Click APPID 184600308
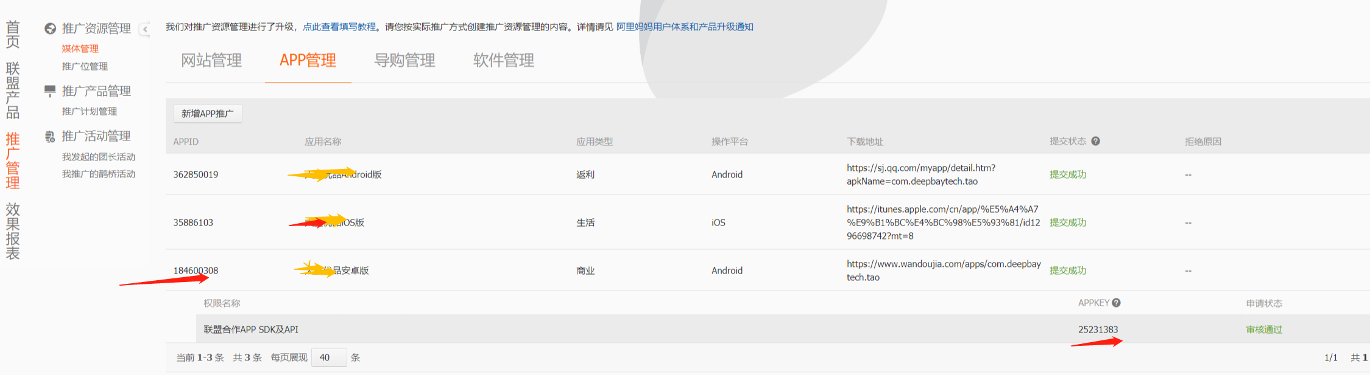 pyautogui.click(x=196, y=270)
